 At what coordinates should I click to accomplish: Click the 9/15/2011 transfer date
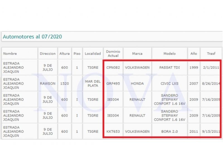(211, 132)
